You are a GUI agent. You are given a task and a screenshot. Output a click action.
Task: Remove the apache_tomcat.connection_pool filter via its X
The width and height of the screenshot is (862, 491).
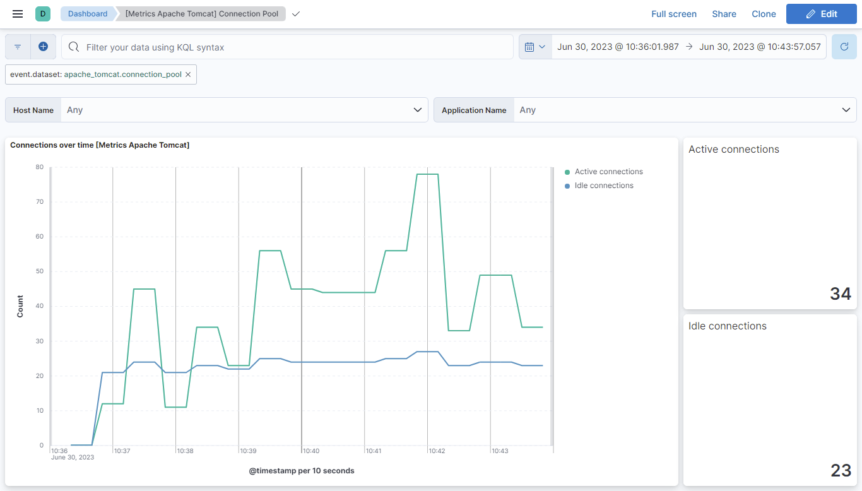tap(187, 74)
